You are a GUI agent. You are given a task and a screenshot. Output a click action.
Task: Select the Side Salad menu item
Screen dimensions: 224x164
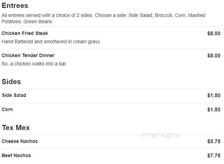pyautogui.click(x=14, y=95)
